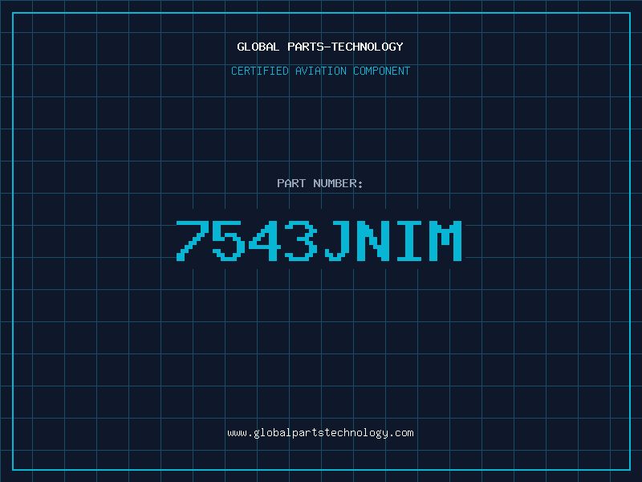The image size is (642, 482).
Task: Click the GLOBAL PARTS-TECHNOLOGY heading
Action: (320, 47)
